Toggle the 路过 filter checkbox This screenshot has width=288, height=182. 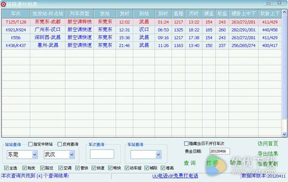[42, 168]
